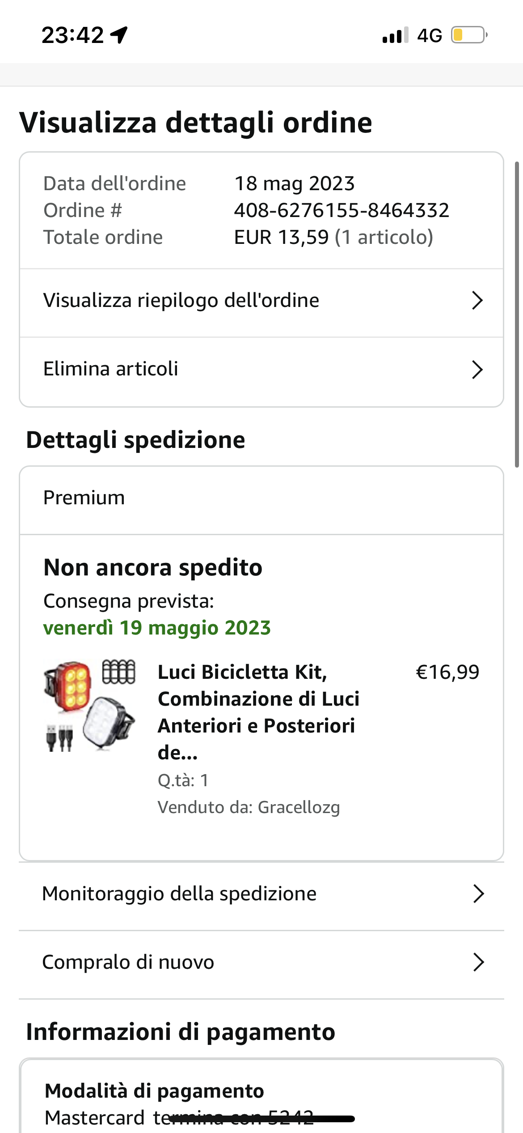Select Elimina articoli option
The width and height of the screenshot is (523, 1133).
point(110,369)
